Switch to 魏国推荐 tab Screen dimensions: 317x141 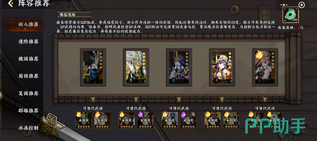28,59
